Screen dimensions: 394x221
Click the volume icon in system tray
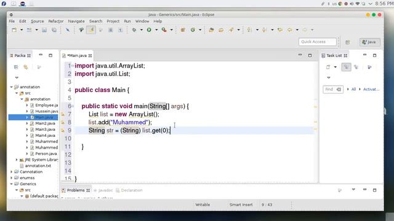coord(352,4)
